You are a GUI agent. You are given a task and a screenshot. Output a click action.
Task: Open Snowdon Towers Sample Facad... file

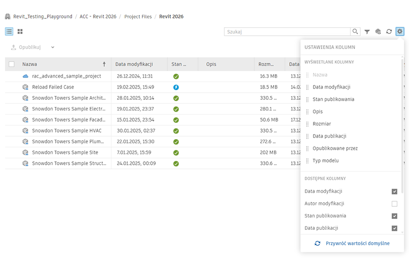tap(69, 120)
